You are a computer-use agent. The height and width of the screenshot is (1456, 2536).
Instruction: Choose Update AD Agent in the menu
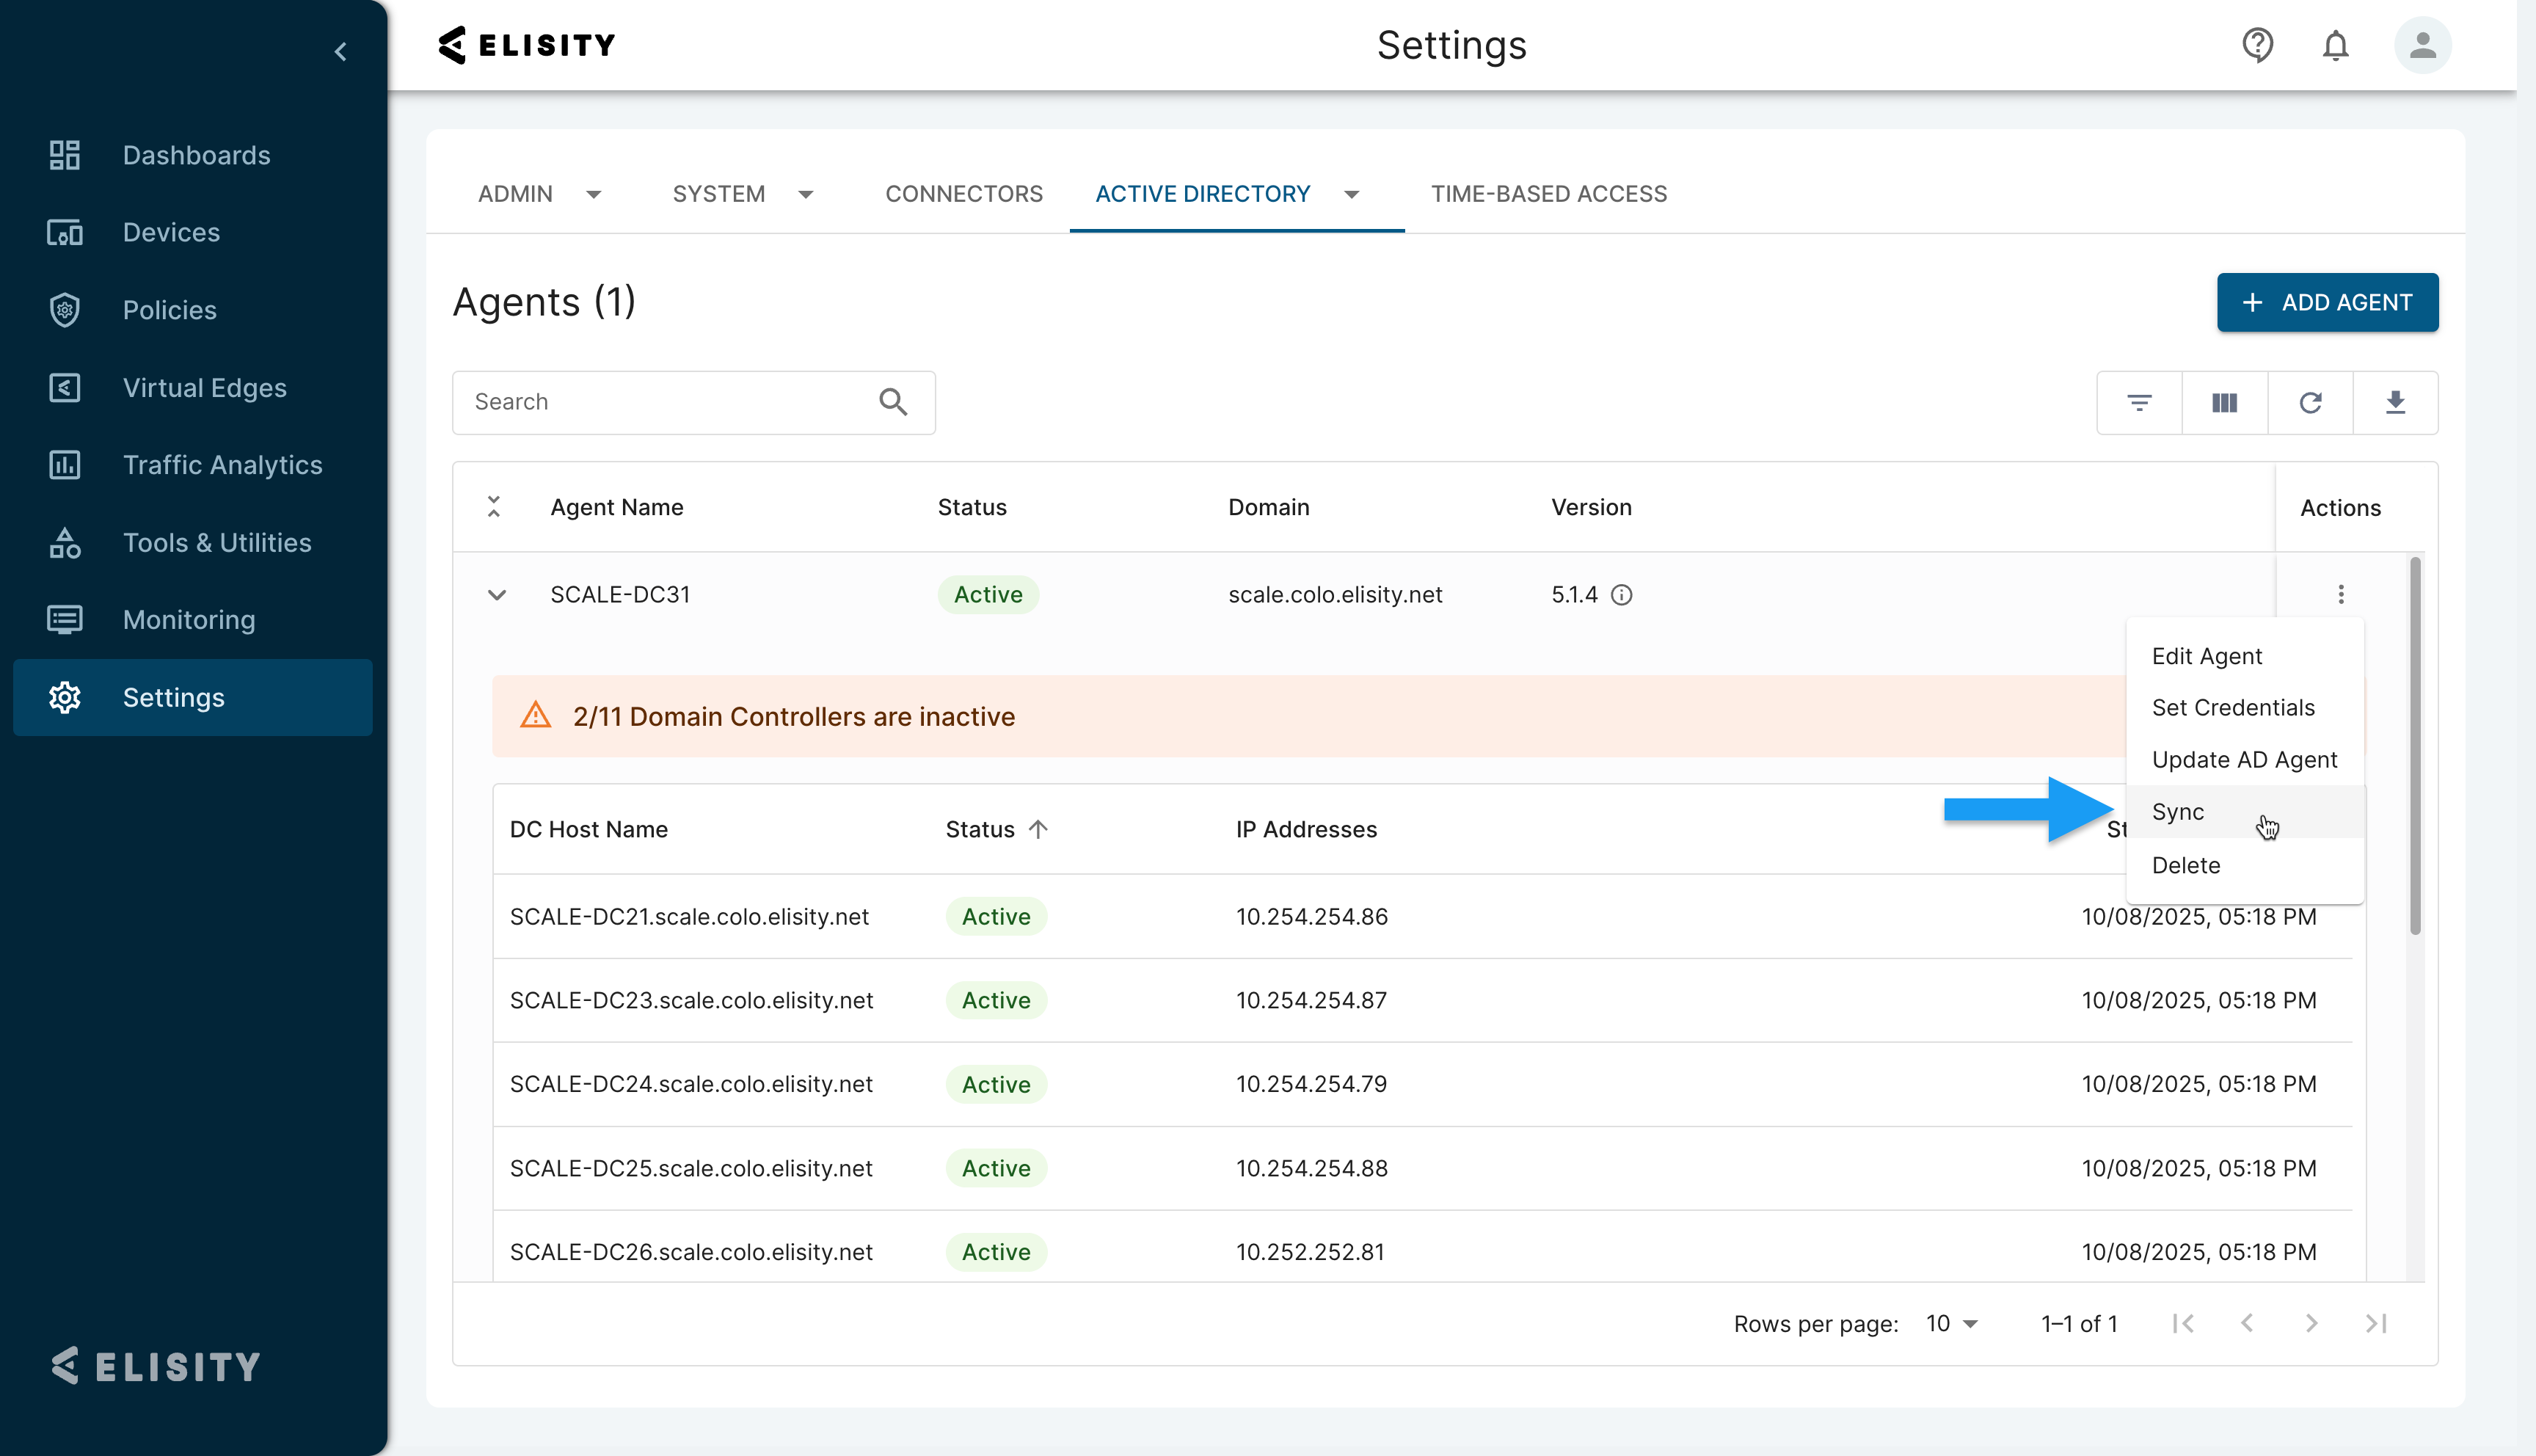[2245, 760]
